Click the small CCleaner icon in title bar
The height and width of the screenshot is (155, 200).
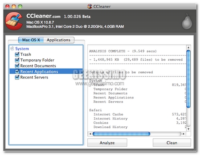point(90,6)
